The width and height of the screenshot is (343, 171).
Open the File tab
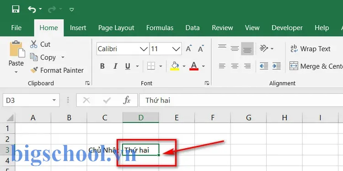[16, 28]
